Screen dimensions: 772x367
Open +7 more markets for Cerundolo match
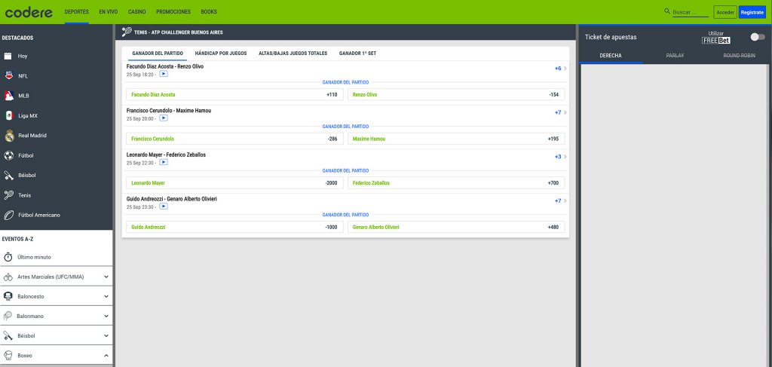(x=560, y=112)
